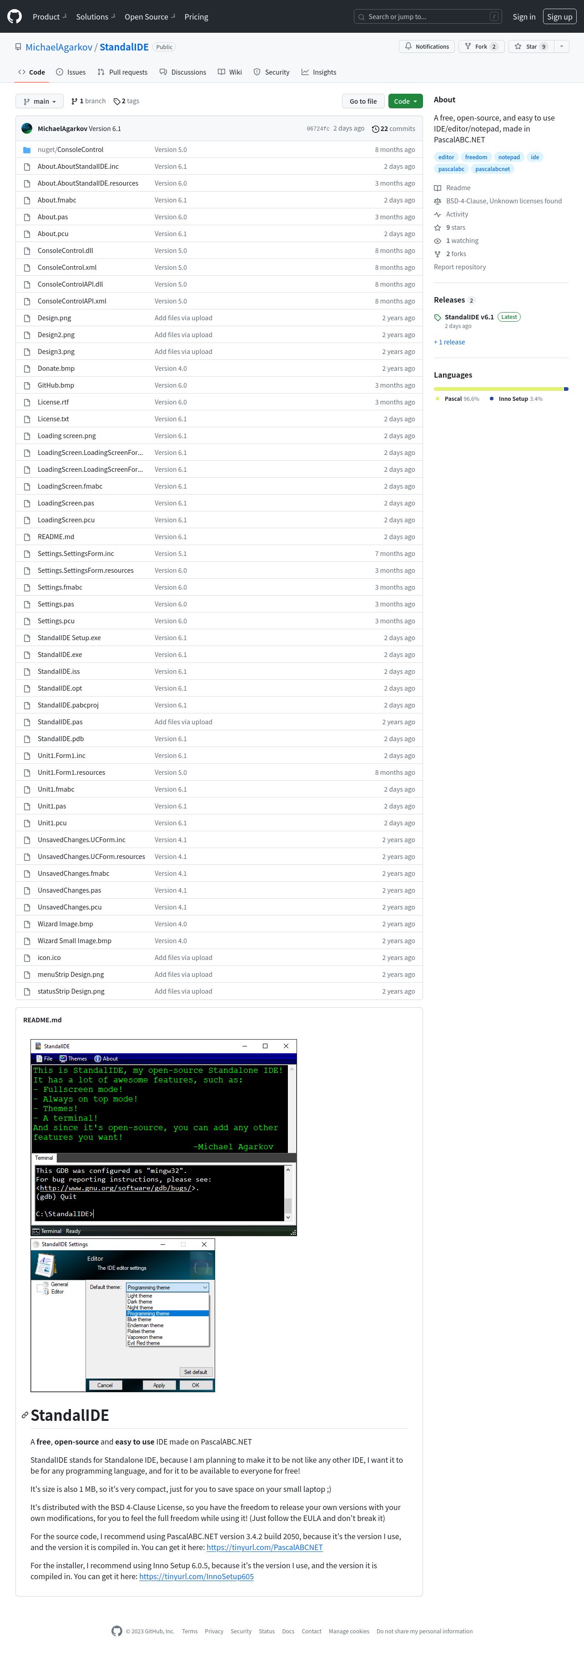Click the editor topic tag
Image resolution: width=584 pixels, height=1657 pixels.
pos(446,157)
